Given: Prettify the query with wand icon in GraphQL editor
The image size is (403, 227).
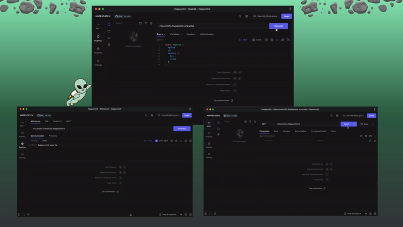Looking at the screenshot, I should click(283, 40).
